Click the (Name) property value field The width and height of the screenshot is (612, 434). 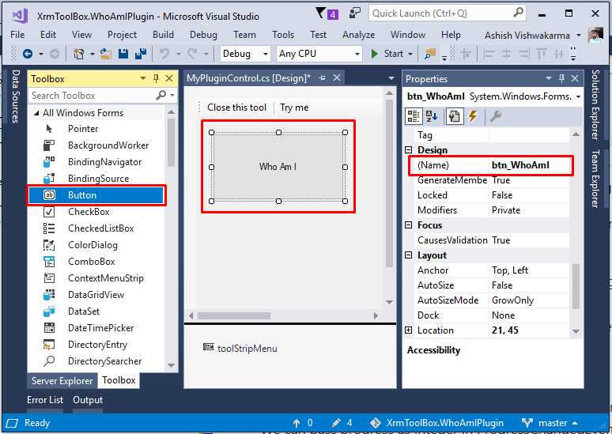point(530,165)
